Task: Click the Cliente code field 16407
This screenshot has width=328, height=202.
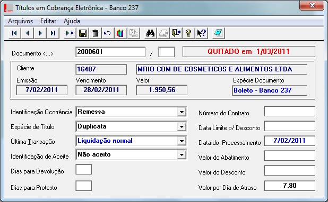Action: click(x=101, y=69)
